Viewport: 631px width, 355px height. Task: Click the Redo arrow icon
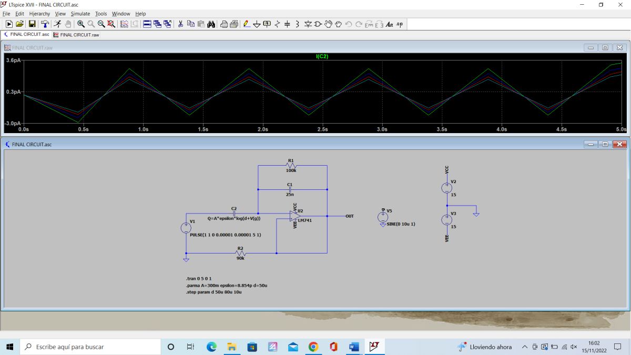tap(359, 24)
